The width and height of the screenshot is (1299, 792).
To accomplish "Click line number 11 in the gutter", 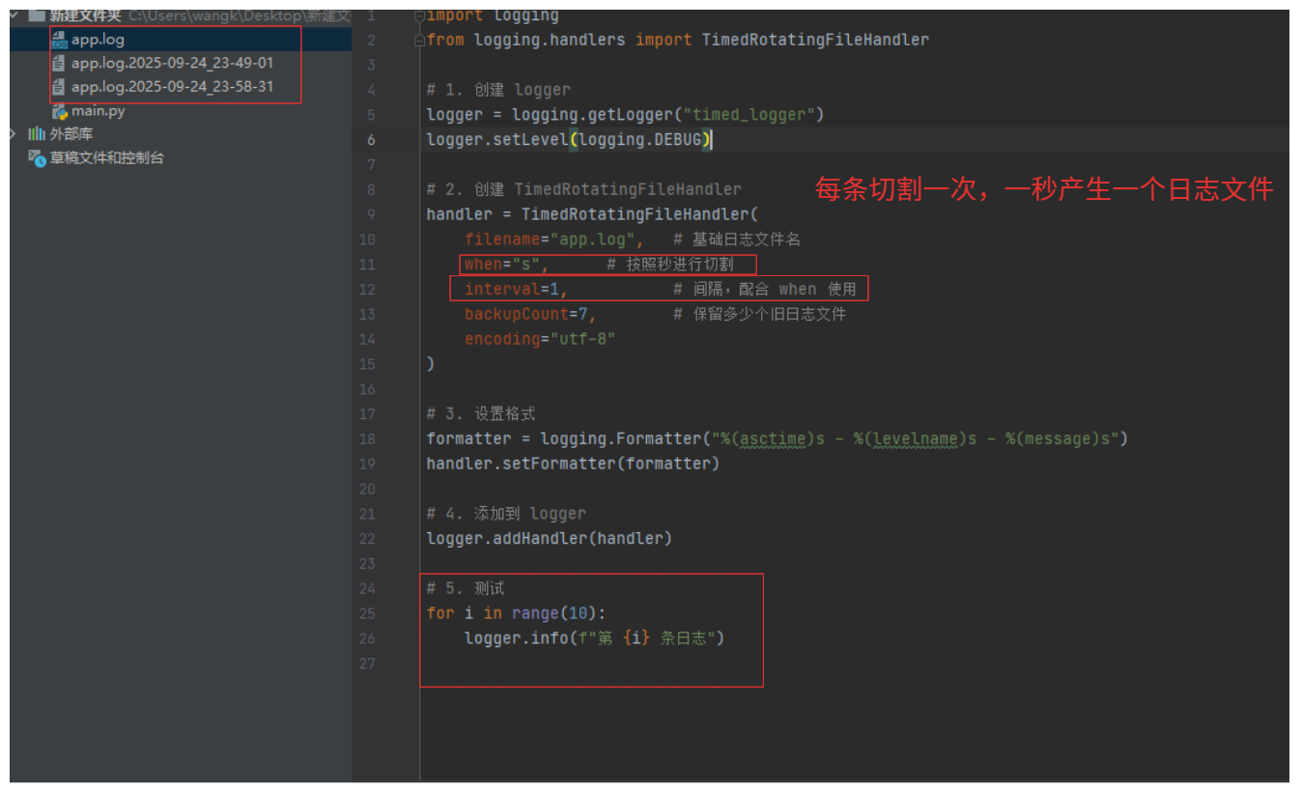I will [366, 265].
